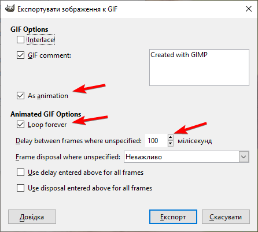Enable Use delay entered above for all frames
The image size is (258, 232).
click(20, 173)
